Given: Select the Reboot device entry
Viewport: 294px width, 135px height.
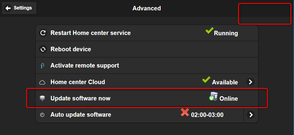Looking at the screenshot, I should click(x=147, y=49).
